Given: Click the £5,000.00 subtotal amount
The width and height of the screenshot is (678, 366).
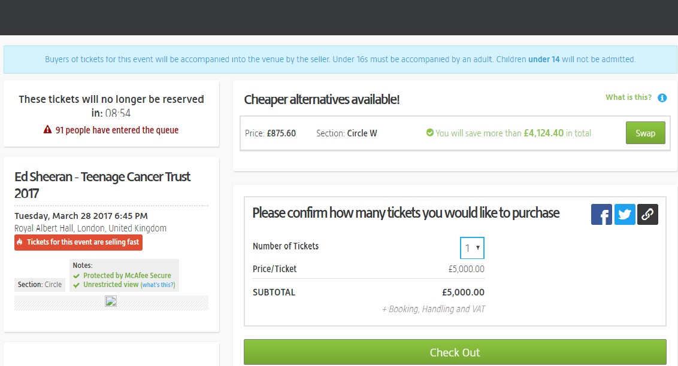Looking at the screenshot, I should point(463,292).
